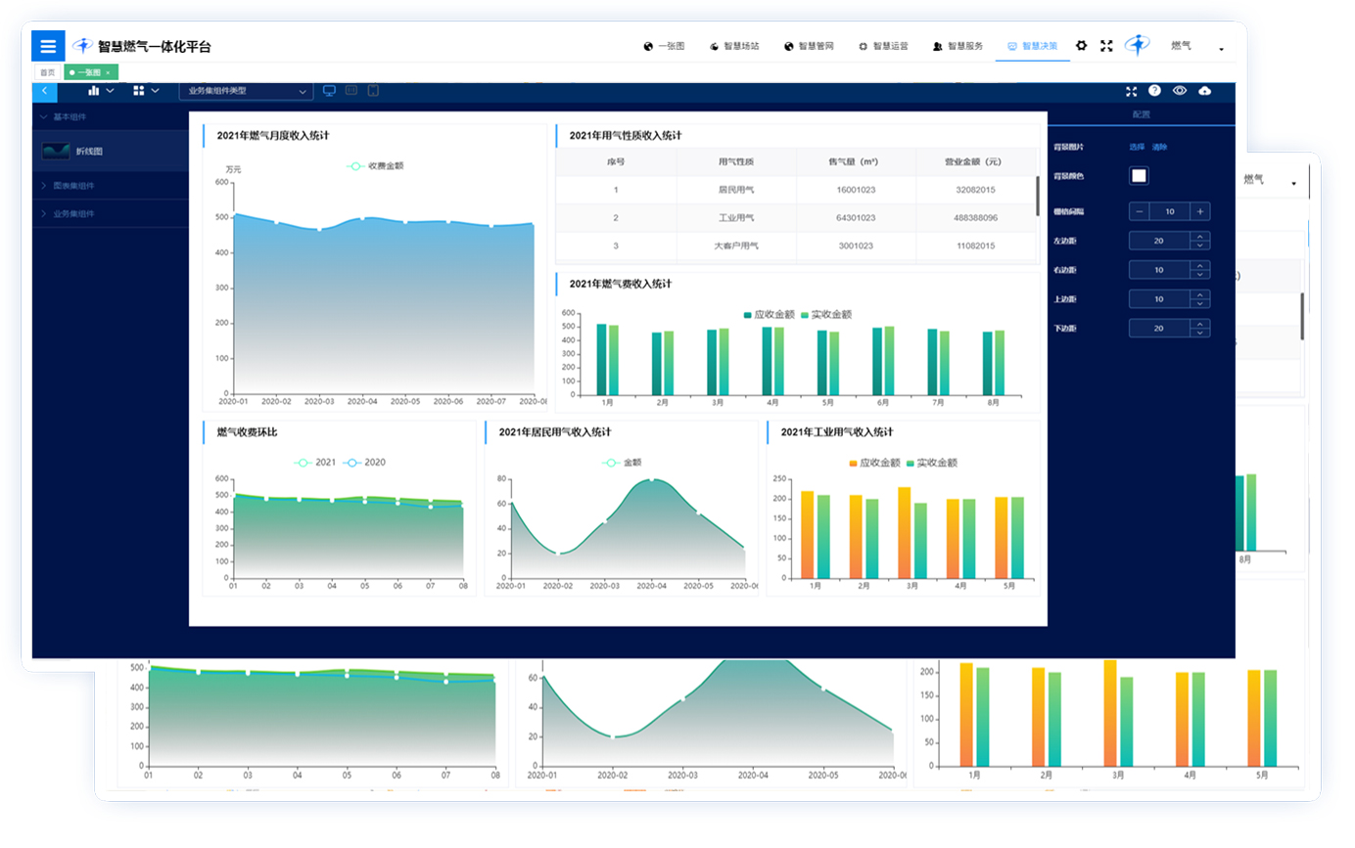Click the settings gear icon in header
The width and height of the screenshot is (1355, 848).
click(x=1081, y=46)
